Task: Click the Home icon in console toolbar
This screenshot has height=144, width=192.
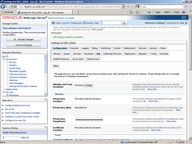Action: point(53,23)
